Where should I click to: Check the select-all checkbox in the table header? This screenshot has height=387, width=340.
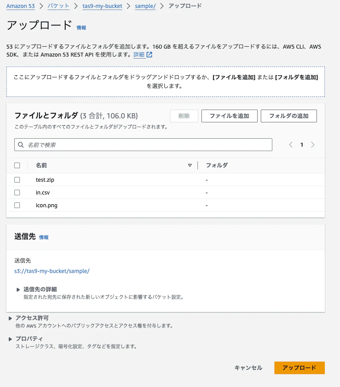click(17, 165)
